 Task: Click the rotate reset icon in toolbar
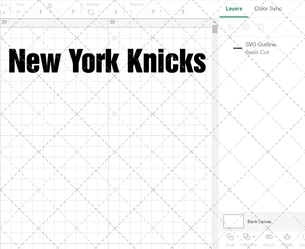(90, 12)
